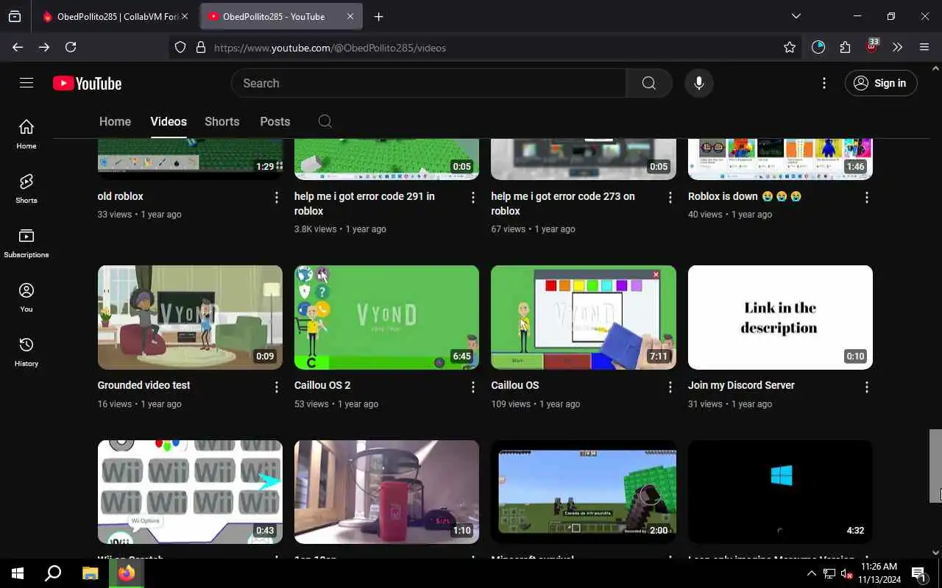Open help me i got error code 291 title
This screenshot has width=942, height=588.
click(x=364, y=204)
